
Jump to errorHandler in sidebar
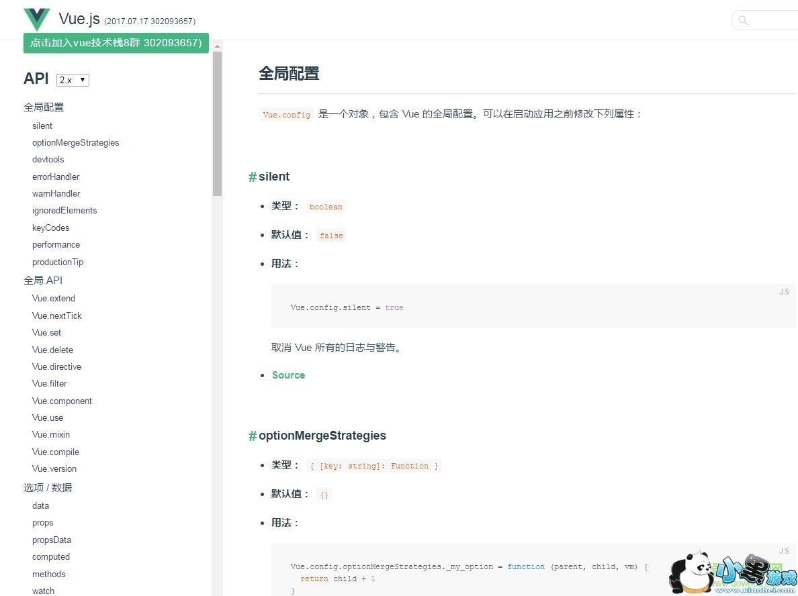pyautogui.click(x=56, y=177)
